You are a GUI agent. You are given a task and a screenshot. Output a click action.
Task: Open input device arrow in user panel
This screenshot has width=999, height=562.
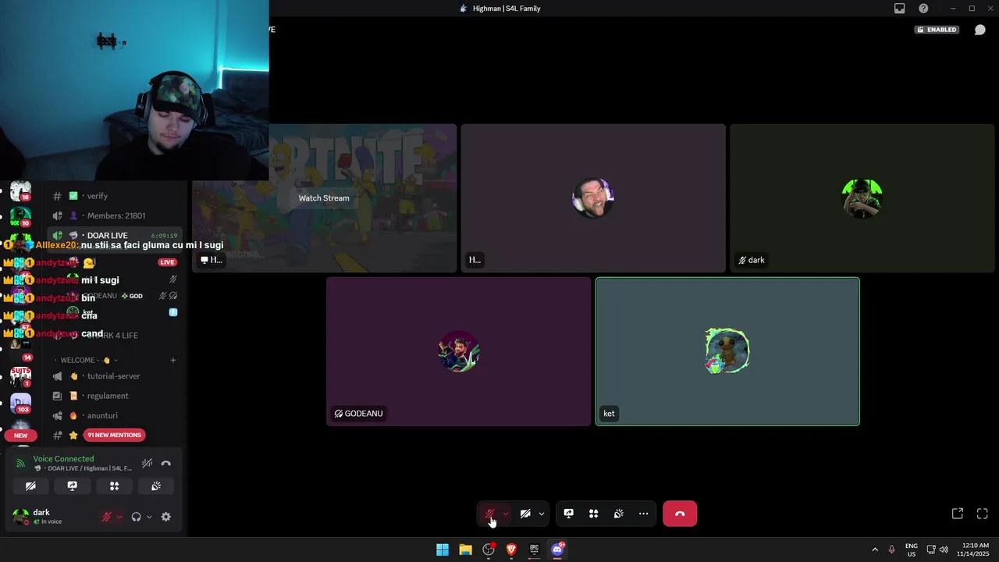point(119,517)
